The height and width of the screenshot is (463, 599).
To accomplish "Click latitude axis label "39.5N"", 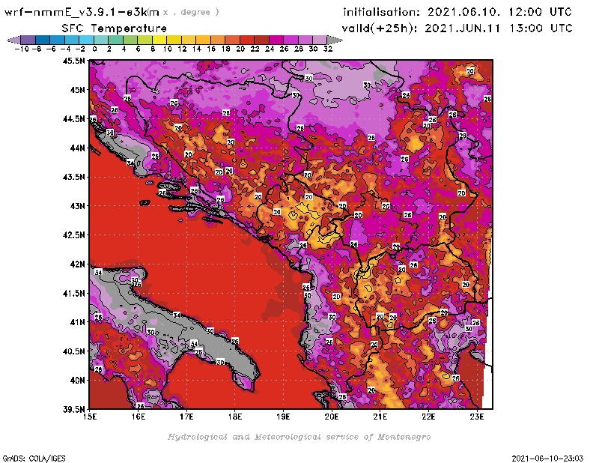I will 73,410.
